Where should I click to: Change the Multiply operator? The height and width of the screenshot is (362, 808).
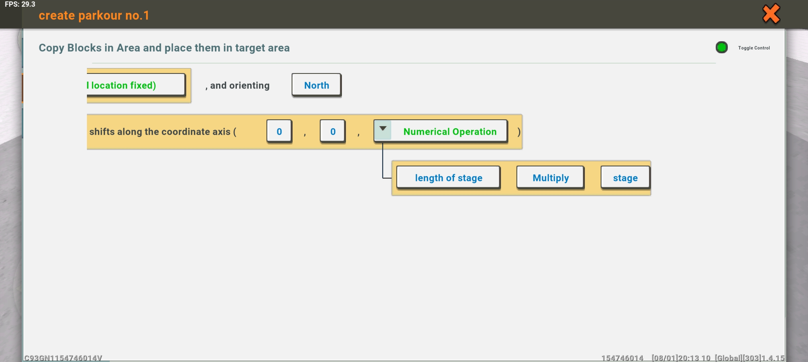tap(550, 178)
